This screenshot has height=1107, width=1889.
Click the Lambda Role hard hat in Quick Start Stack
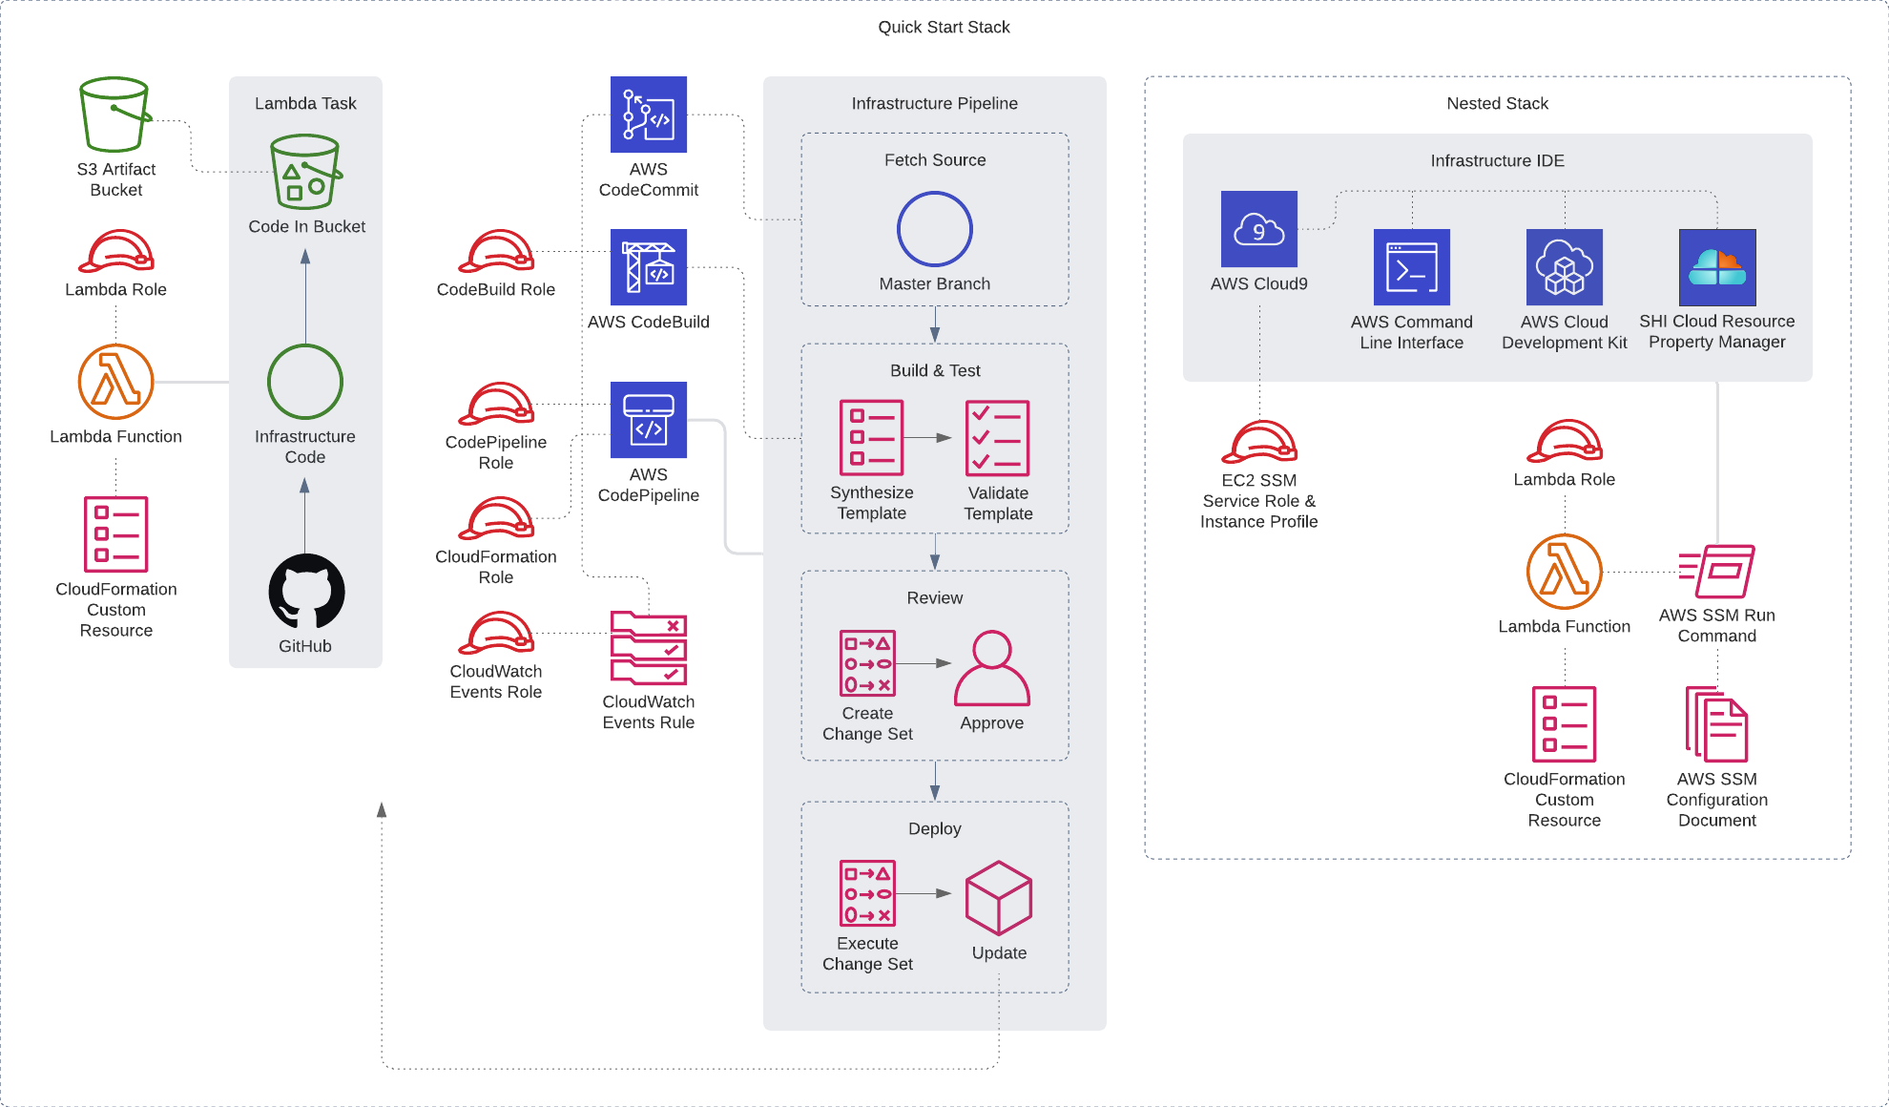[115, 251]
